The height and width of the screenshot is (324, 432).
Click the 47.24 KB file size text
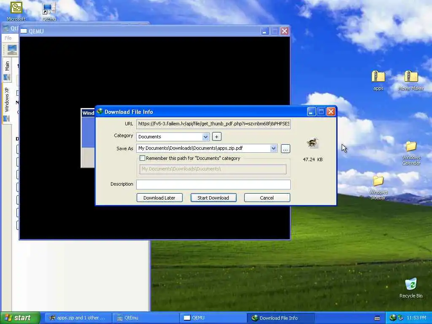[x=313, y=159]
